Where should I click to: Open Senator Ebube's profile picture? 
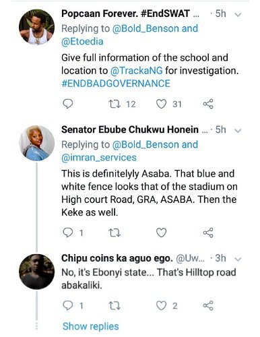(x=36, y=143)
